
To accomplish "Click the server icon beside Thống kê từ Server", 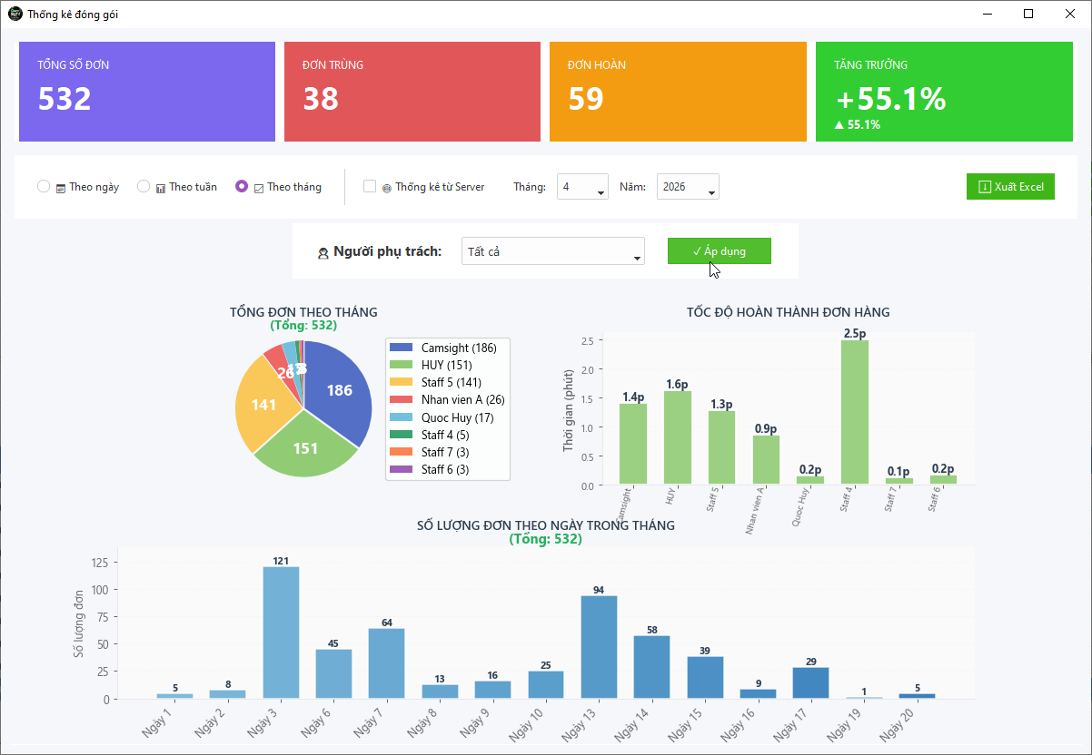I will click(x=386, y=188).
